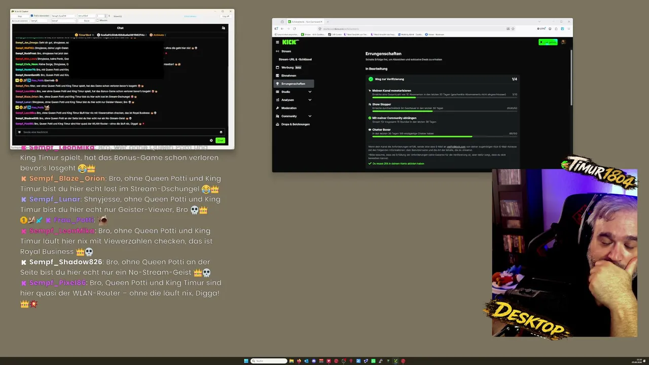Select Errungenschaften in the sidebar
The image size is (649, 365).
(294, 84)
